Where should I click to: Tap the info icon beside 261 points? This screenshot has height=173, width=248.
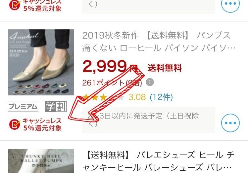click(150, 82)
